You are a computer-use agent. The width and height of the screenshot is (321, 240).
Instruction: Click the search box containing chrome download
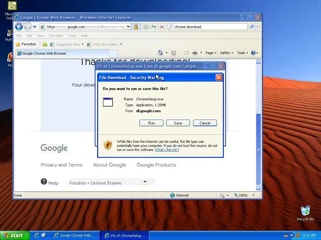point(208,27)
